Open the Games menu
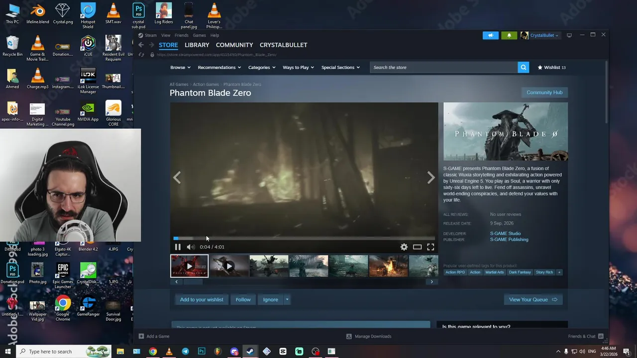Image resolution: width=637 pixels, height=358 pixels. coord(199,35)
